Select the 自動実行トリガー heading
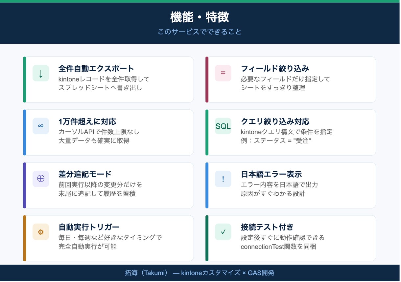 tap(89, 227)
